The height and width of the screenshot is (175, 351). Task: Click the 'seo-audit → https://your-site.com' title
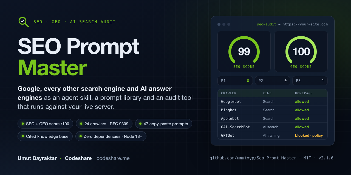(x=292, y=24)
